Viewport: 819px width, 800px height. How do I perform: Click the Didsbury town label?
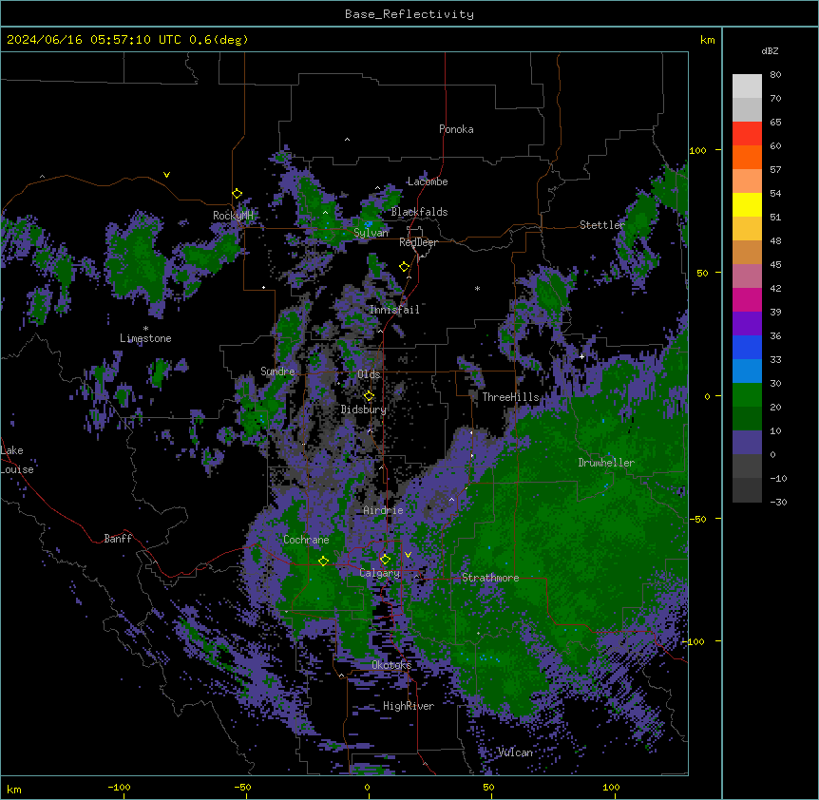point(364,410)
